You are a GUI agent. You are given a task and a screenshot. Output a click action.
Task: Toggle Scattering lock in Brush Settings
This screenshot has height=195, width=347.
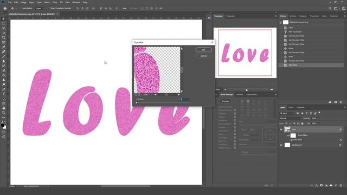(235, 114)
